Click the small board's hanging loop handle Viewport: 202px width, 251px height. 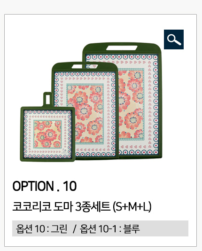point(48,99)
